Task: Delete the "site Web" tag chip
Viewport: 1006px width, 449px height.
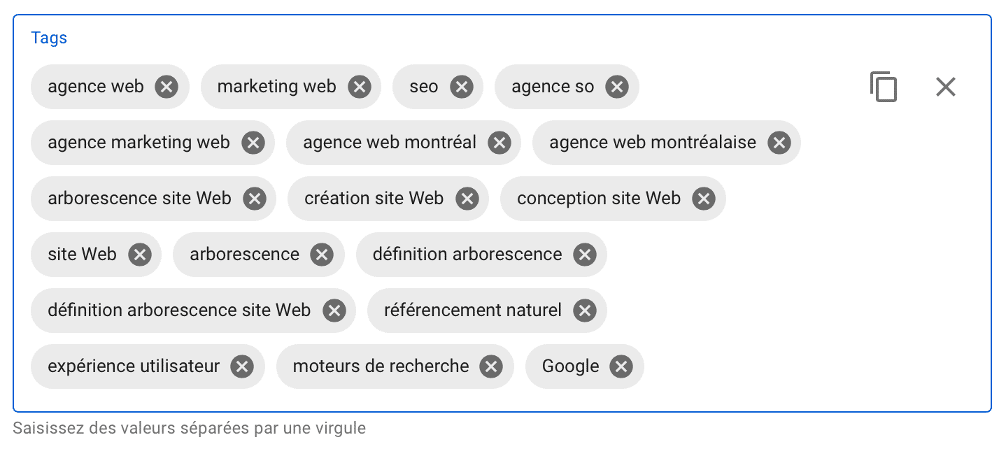Action: (x=139, y=255)
